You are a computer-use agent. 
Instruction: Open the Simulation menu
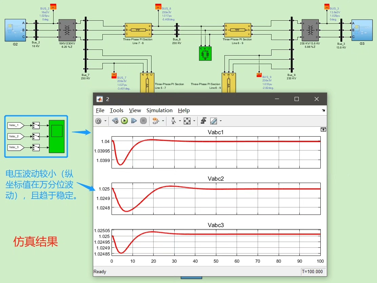159,110
